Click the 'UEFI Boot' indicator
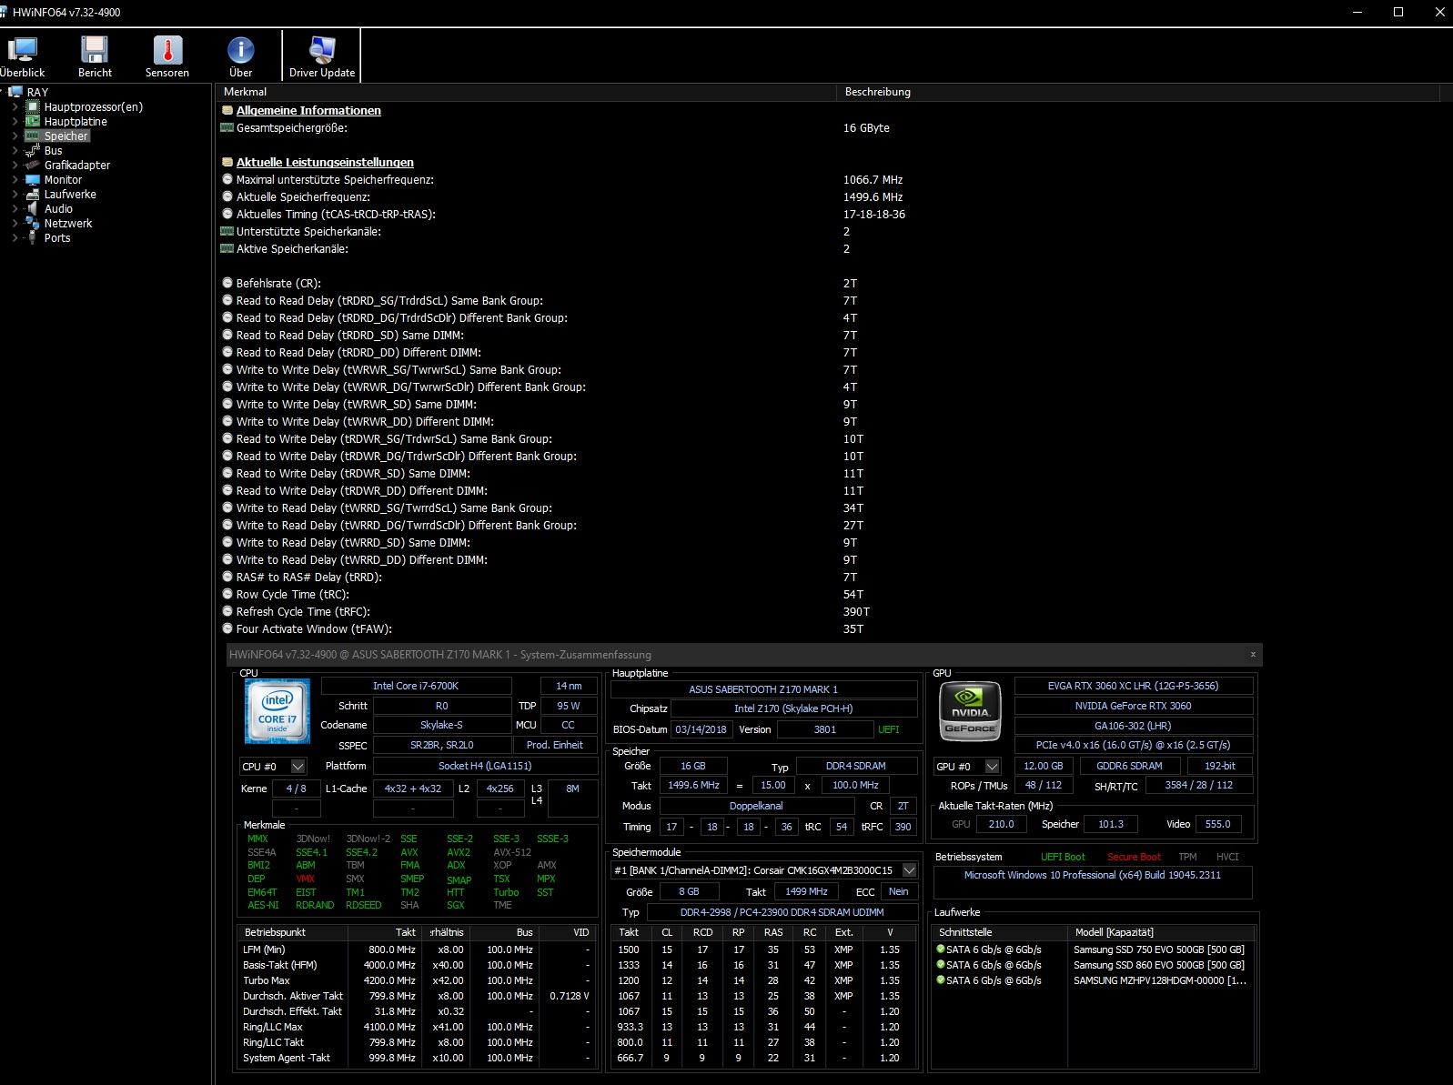Viewport: 1453px width, 1085px height. tap(1063, 857)
